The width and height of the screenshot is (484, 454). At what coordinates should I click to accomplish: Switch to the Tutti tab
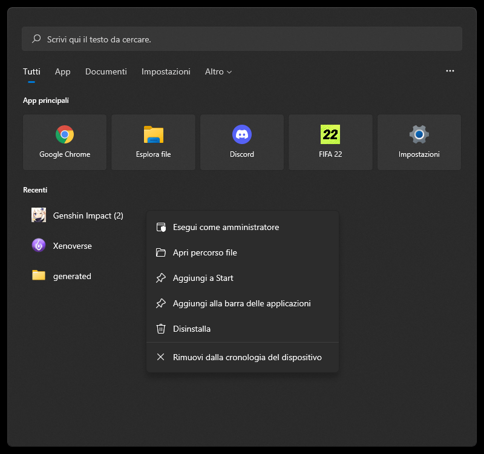31,71
